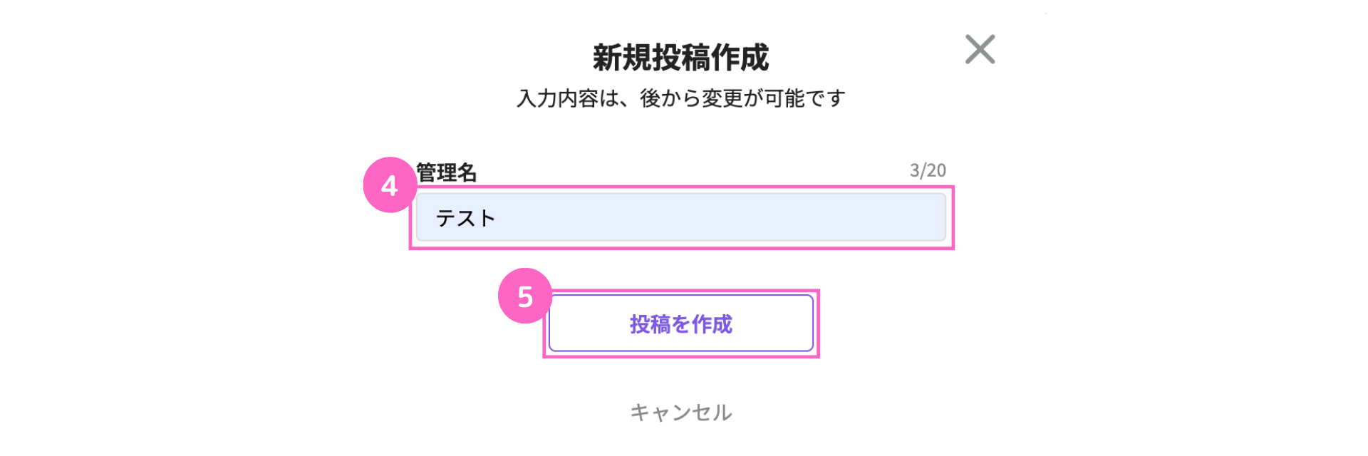Image resolution: width=1368 pixels, height=456 pixels.
Task: Dismiss the dialog using the gray X icon
Action: [x=980, y=49]
